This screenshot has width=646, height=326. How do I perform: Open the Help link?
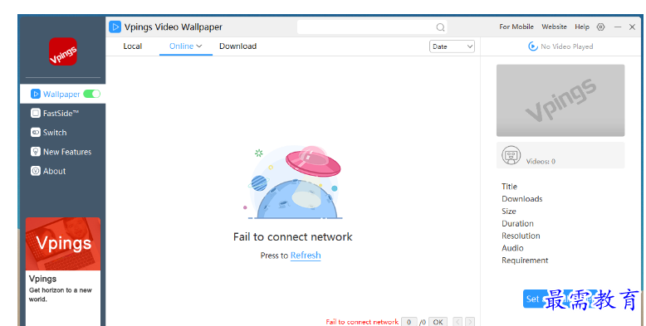[x=582, y=27]
